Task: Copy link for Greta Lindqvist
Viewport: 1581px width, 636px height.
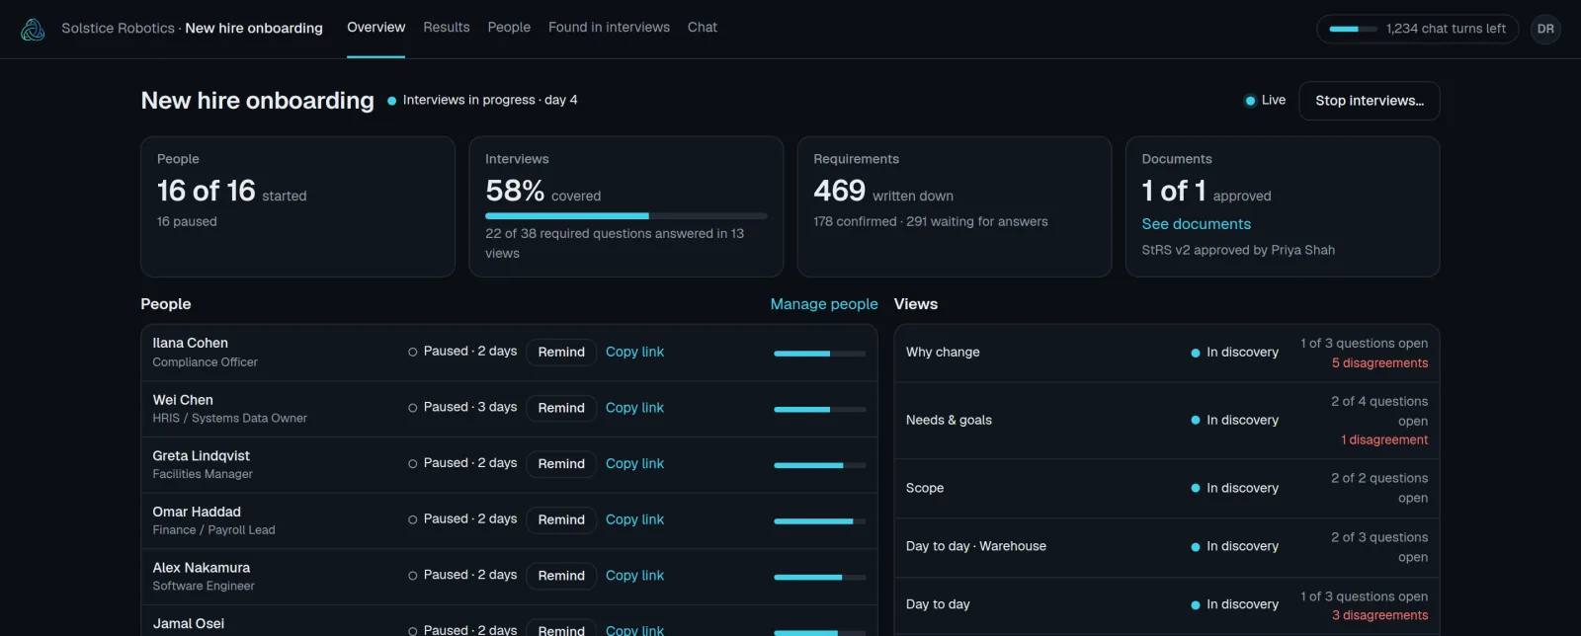Action: point(634,463)
